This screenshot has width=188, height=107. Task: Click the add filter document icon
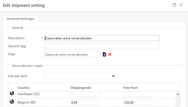coord(104,54)
